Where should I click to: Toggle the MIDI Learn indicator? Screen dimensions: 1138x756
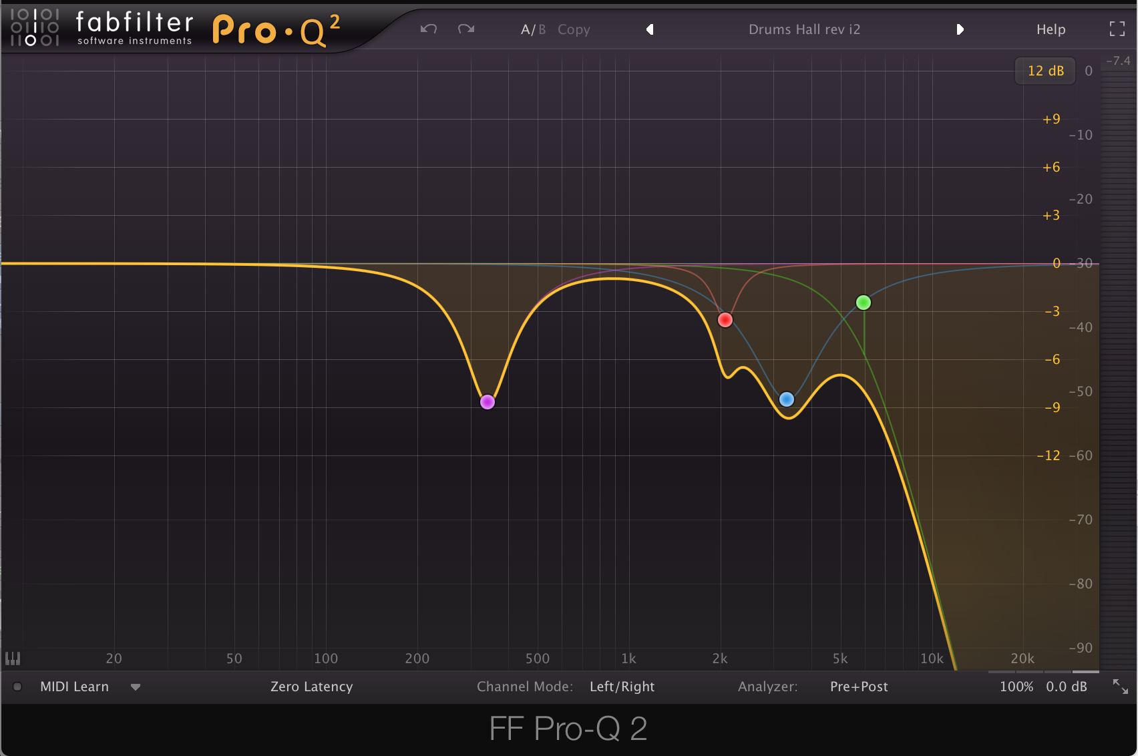(17, 687)
